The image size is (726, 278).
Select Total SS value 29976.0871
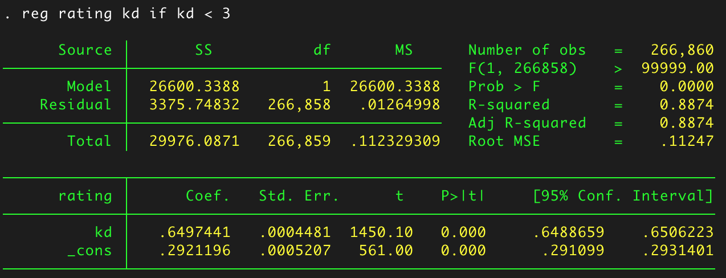point(194,141)
